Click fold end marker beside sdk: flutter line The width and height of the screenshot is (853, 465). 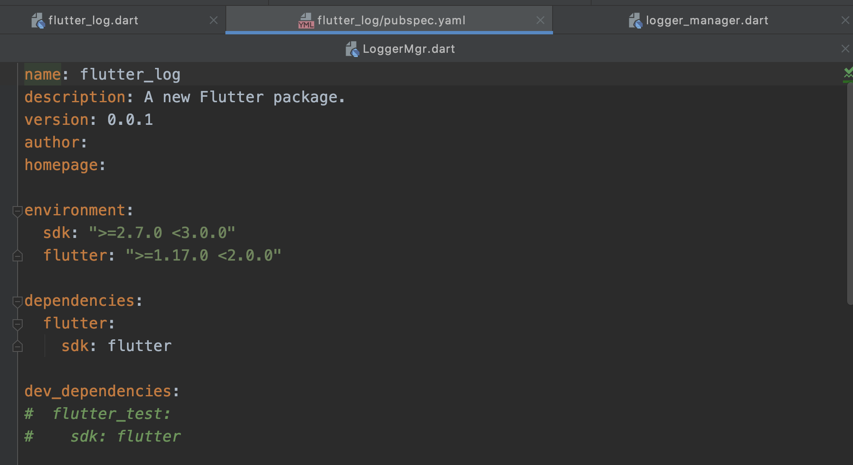pos(17,346)
